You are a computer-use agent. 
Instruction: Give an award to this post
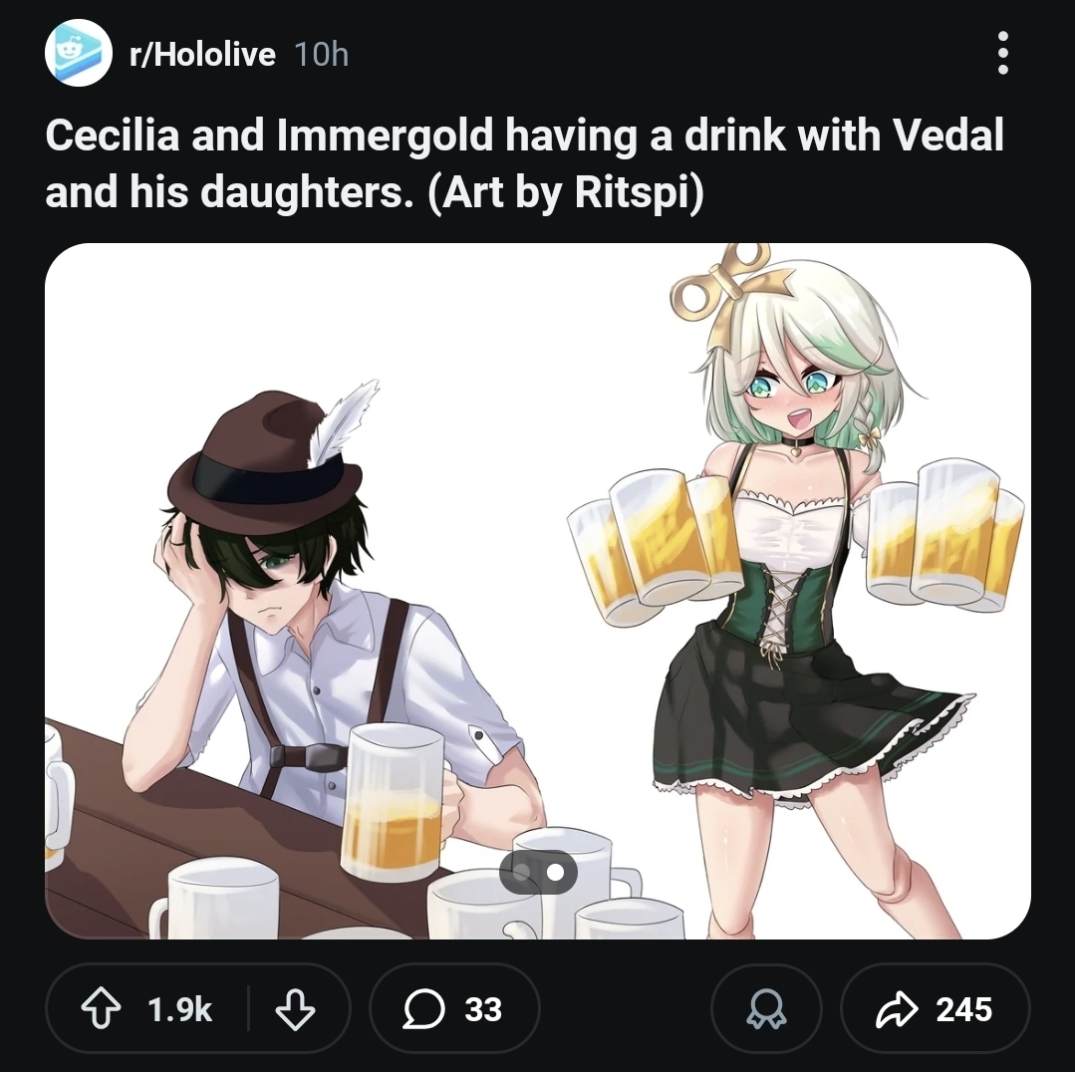766,1008
